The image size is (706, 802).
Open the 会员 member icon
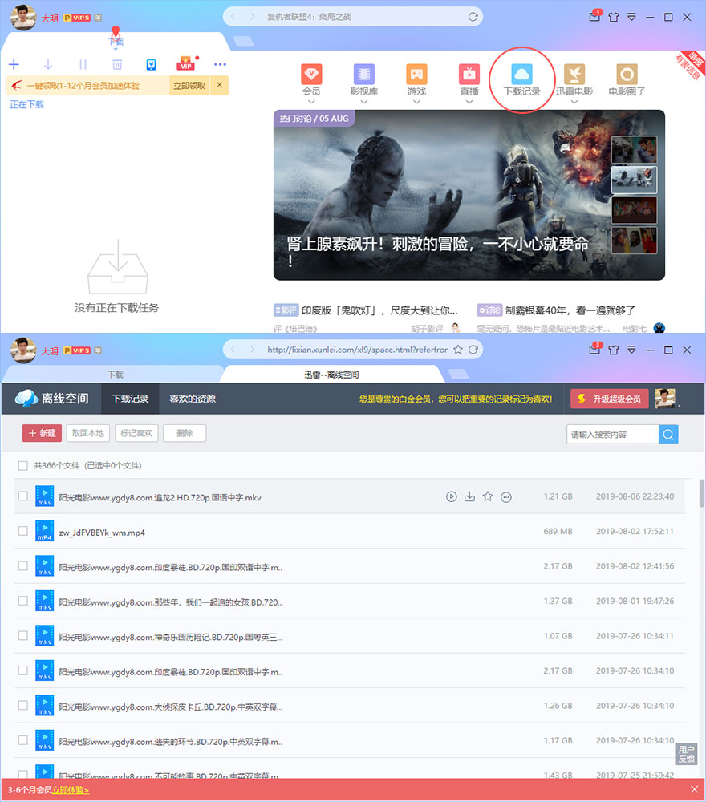click(x=311, y=74)
